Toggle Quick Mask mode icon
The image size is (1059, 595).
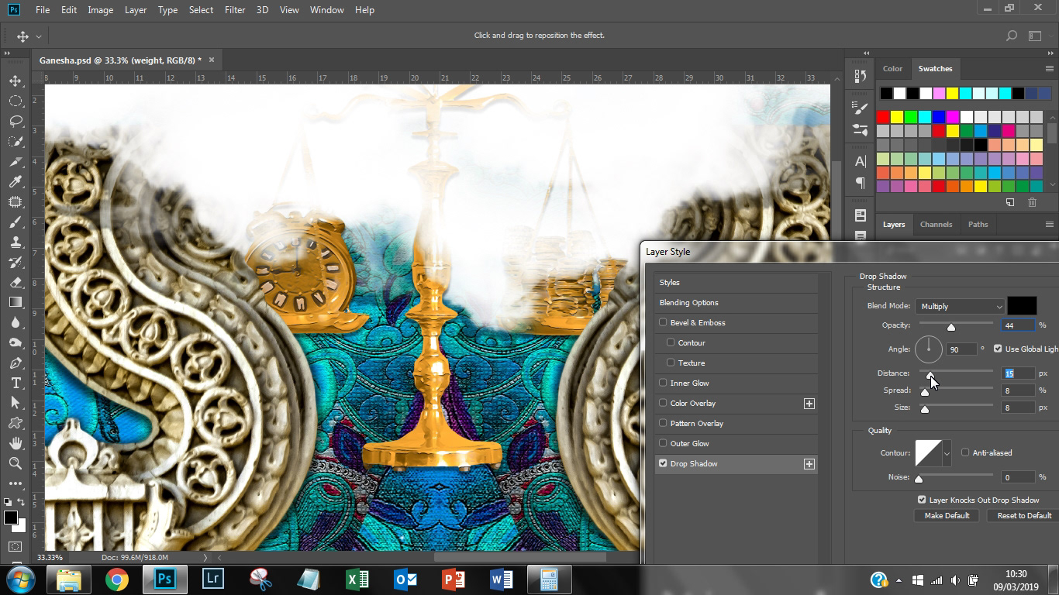tap(16, 547)
